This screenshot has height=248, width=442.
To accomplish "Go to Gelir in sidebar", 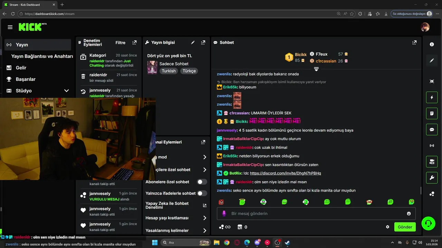I will (21, 68).
